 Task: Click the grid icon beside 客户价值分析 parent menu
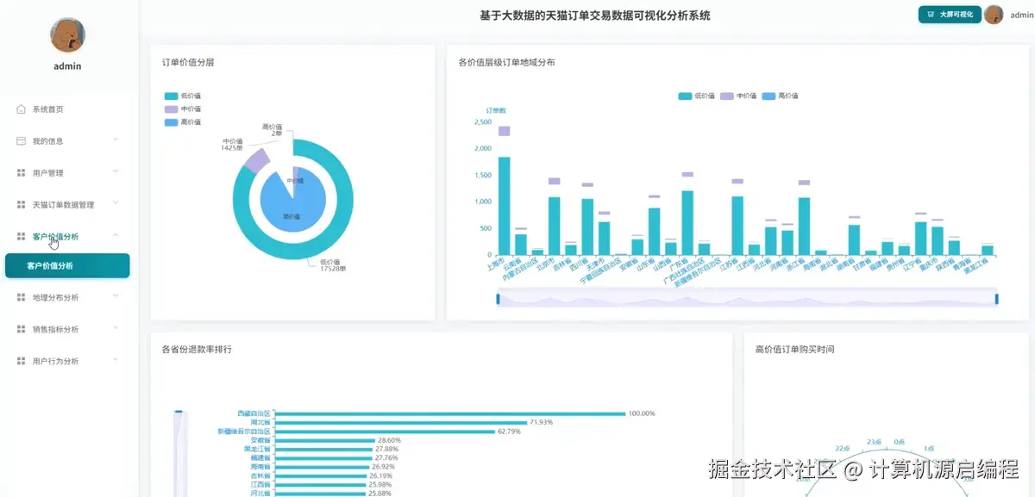21,235
